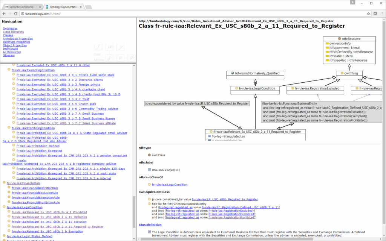Open the Chrome menu (three dots)
The height and width of the screenshot is (241, 386).
coord(382,14)
